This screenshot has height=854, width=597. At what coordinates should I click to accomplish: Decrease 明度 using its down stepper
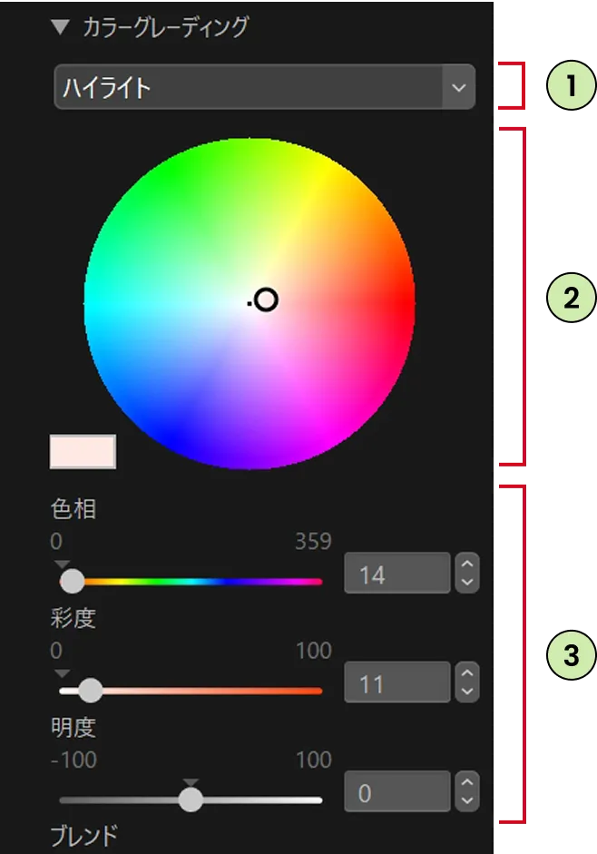465,800
